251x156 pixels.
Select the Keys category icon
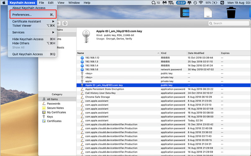click(44, 116)
